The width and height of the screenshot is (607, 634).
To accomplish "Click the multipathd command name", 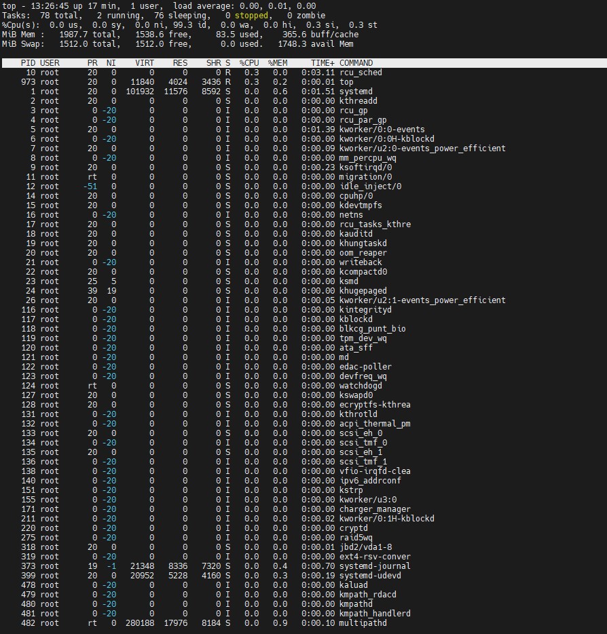I will (363, 623).
